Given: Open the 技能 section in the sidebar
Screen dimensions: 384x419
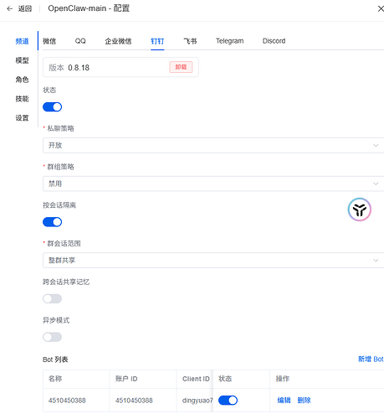Looking at the screenshot, I should point(22,99).
